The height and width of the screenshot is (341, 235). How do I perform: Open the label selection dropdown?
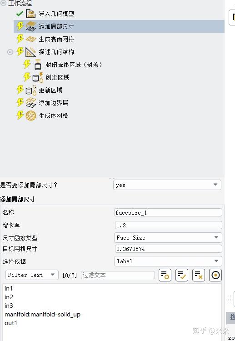point(168,261)
